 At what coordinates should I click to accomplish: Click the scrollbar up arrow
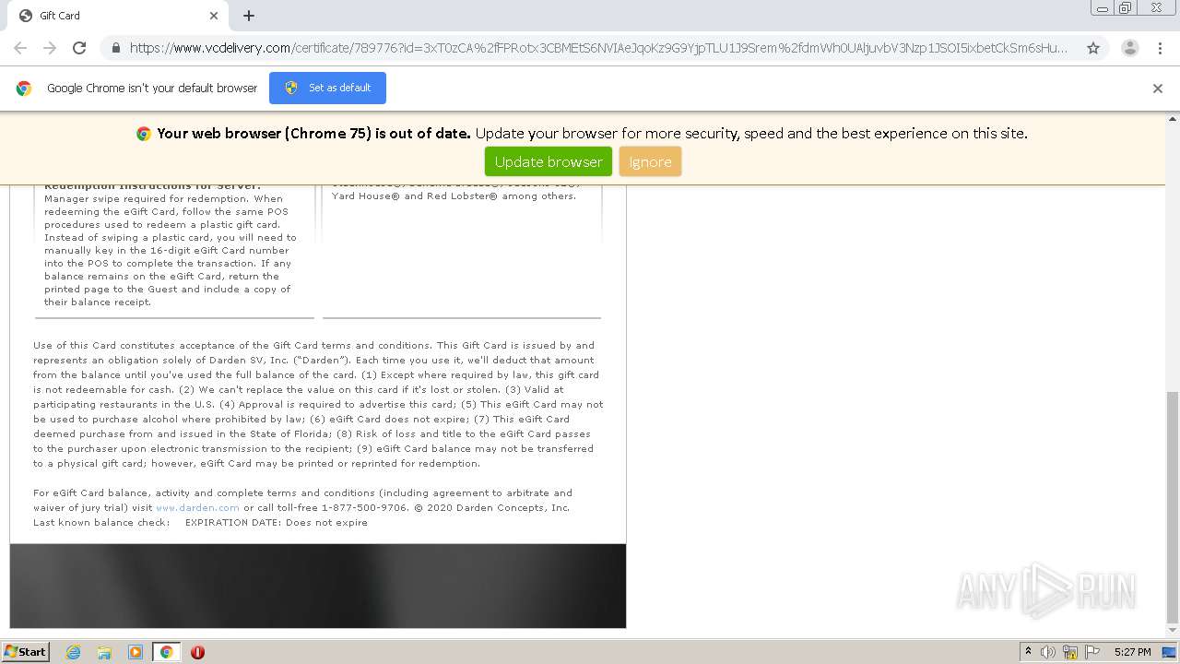pos(1173,119)
